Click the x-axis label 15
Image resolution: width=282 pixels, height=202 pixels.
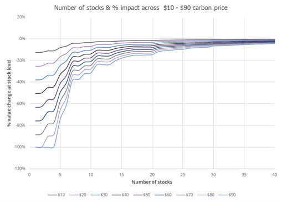(121, 175)
